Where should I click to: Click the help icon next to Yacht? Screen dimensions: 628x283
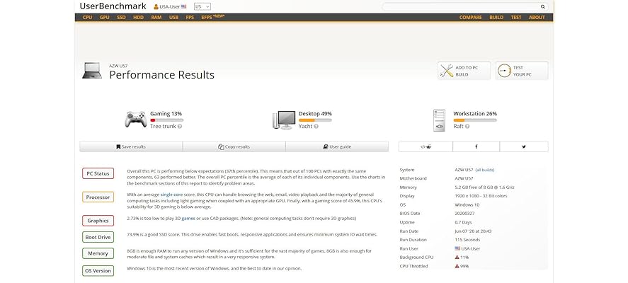(x=316, y=127)
